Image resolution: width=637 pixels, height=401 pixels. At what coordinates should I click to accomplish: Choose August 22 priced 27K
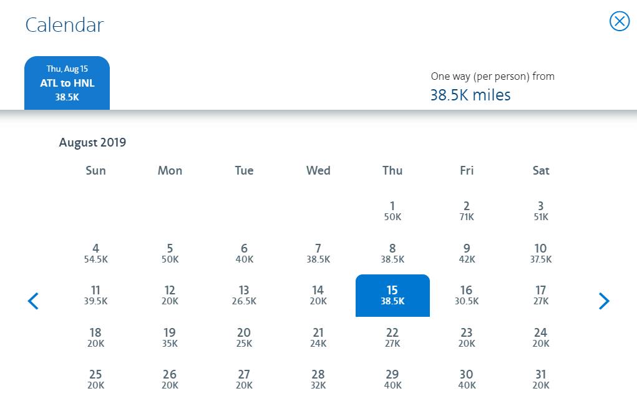[x=392, y=337]
